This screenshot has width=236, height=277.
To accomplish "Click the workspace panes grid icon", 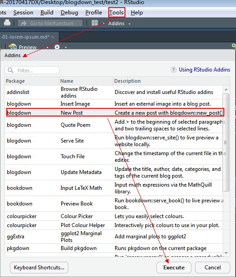I will [x=95, y=23].
